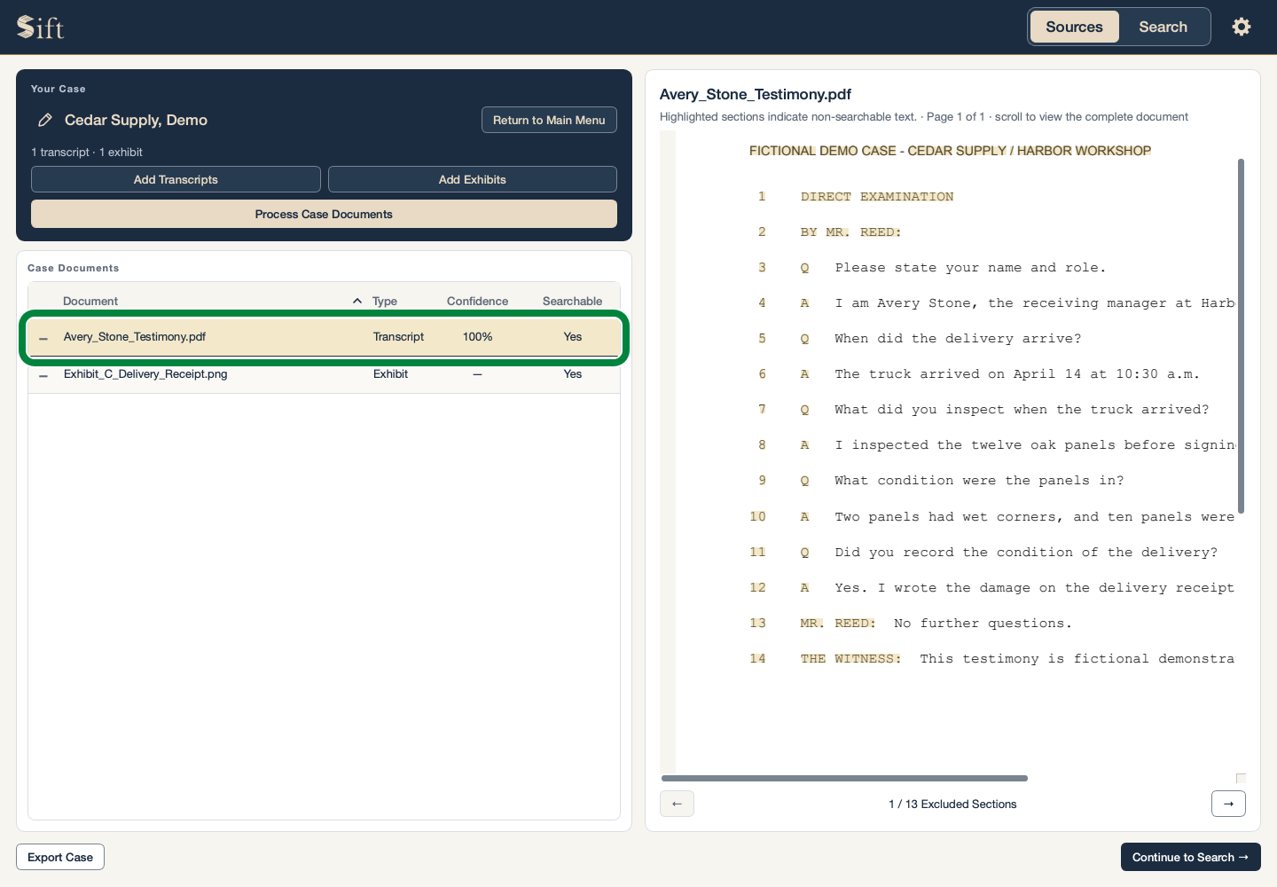This screenshot has height=887, width=1277.
Task: Edit case name with pencil icon
Action: pos(44,120)
